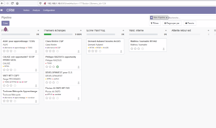Click browser reload page icon
216x128 pixels.
point(12,3)
